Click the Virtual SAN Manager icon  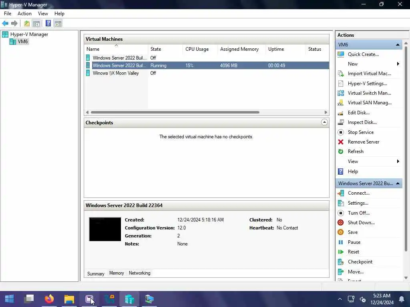pos(341,103)
